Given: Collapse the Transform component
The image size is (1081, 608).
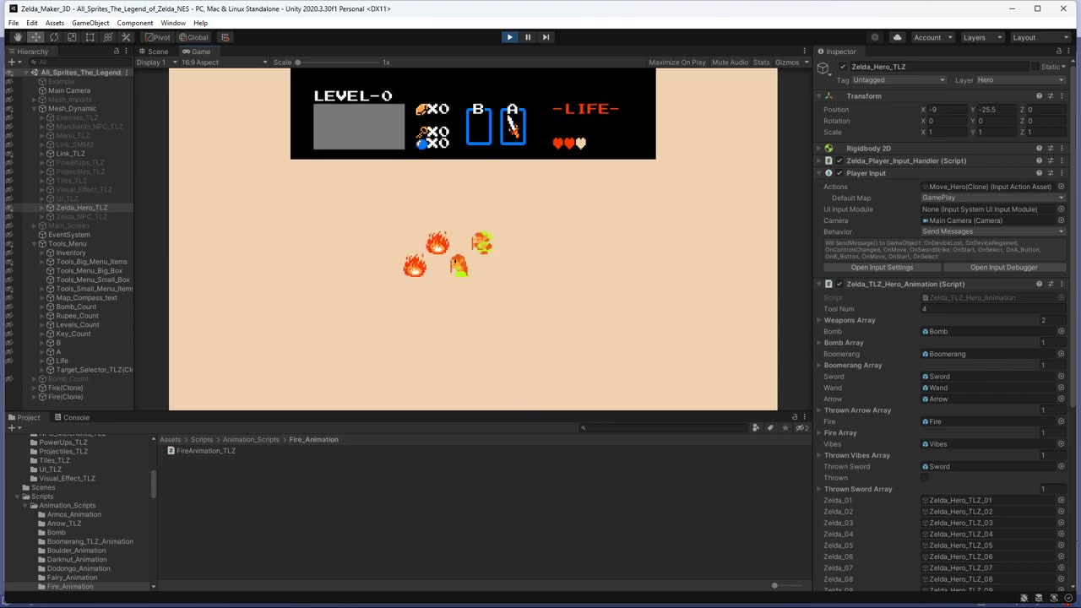Looking at the screenshot, I should point(819,96).
